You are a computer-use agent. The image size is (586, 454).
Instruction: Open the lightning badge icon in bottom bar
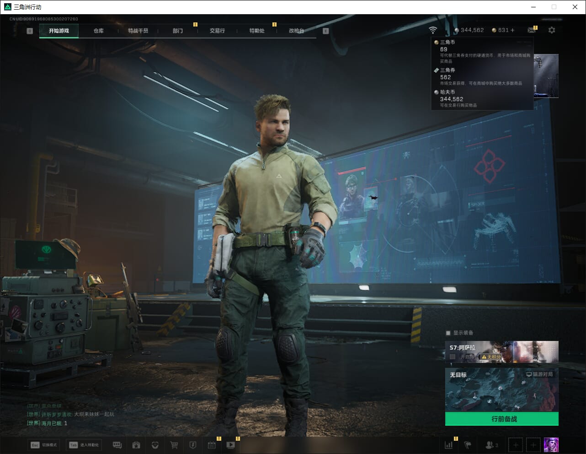[x=193, y=445]
